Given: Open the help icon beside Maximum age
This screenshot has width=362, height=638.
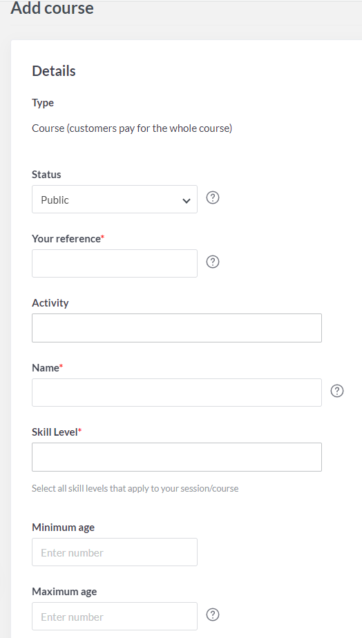Looking at the screenshot, I should [x=213, y=615].
